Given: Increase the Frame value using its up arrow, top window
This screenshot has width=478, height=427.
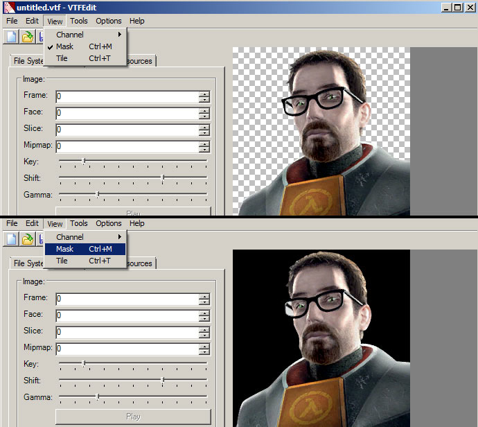Looking at the screenshot, I should (x=204, y=94).
